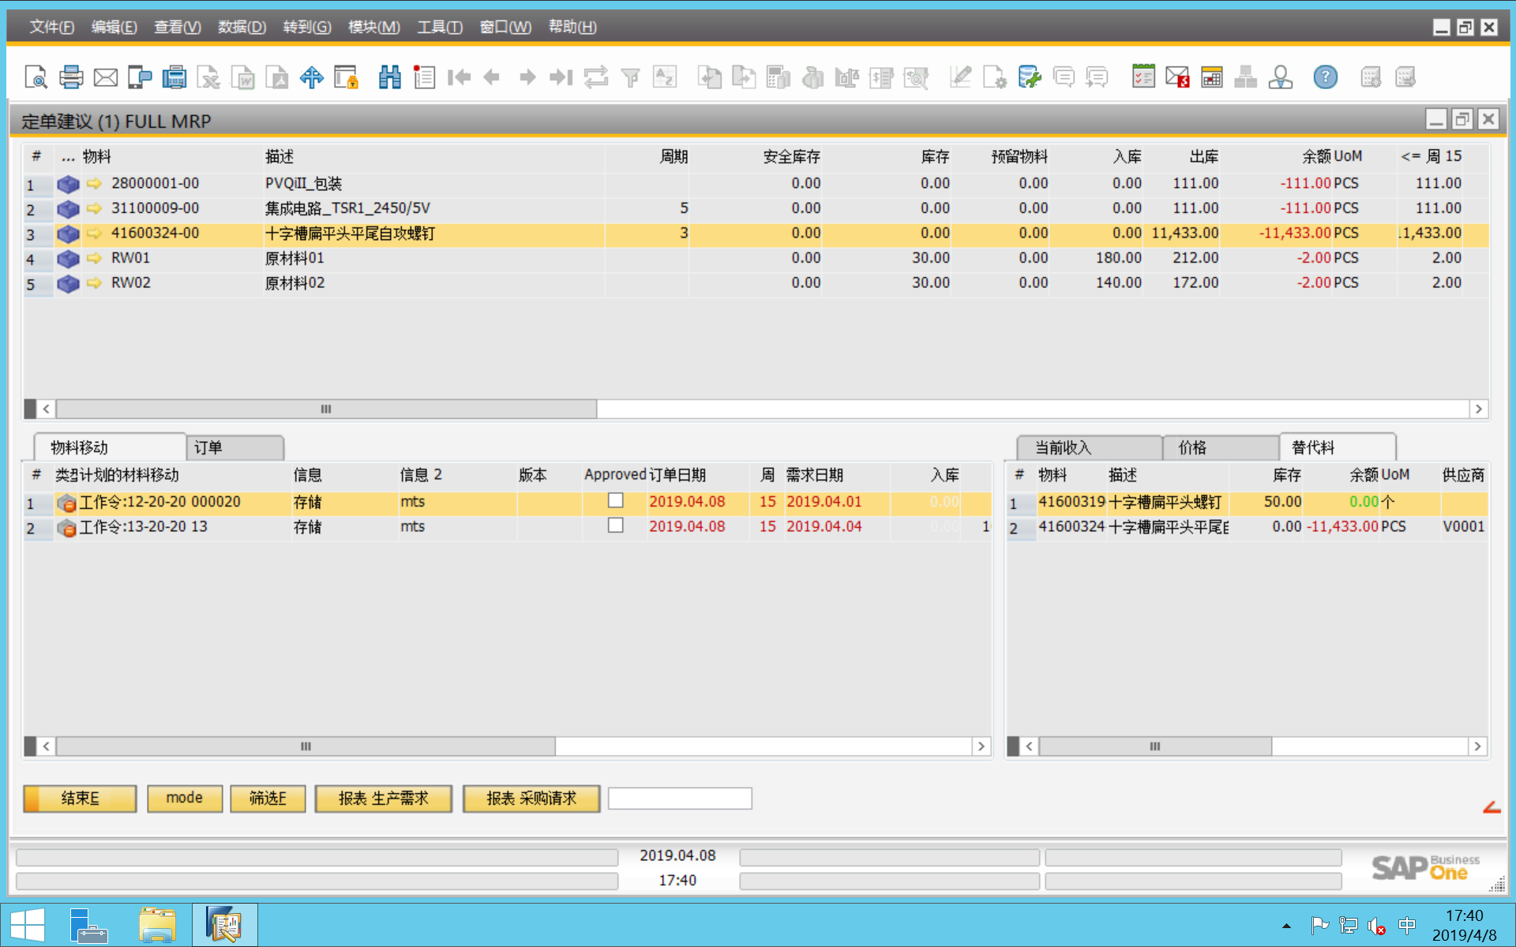The width and height of the screenshot is (1516, 947).
Task: Click the mode button
Action: tap(184, 799)
